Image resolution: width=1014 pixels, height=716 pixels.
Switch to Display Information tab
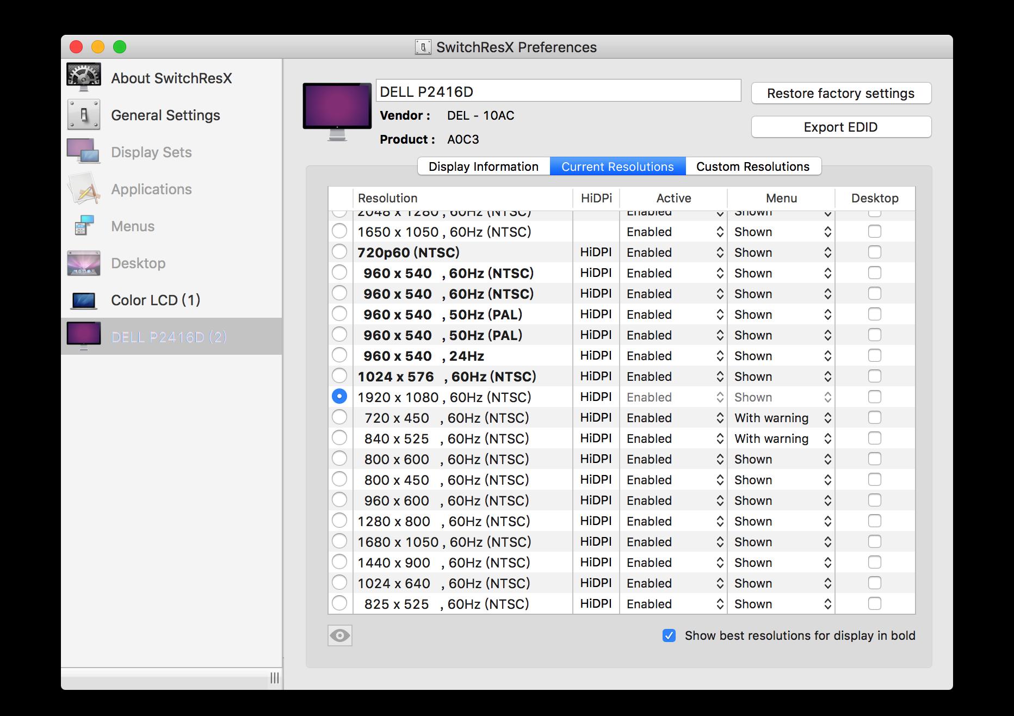click(484, 166)
